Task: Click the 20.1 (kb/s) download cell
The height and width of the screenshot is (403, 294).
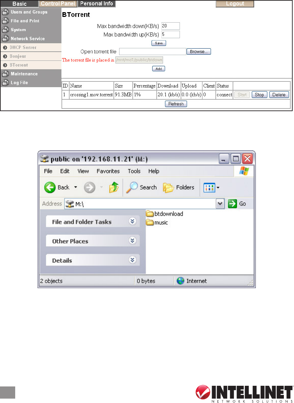Action: point(169,95)
